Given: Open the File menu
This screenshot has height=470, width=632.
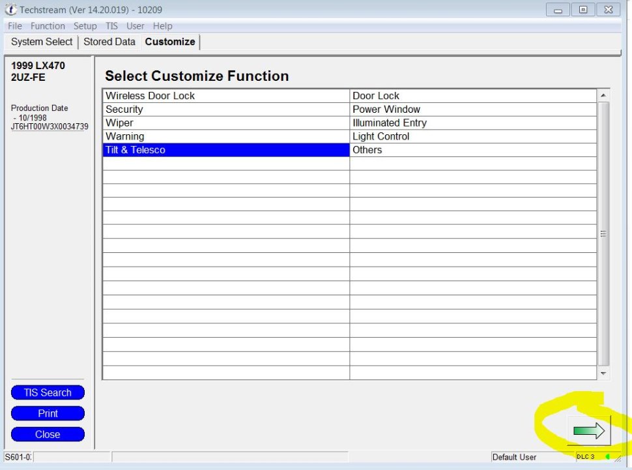Looking at the screenshot, I should pos(15,26).
